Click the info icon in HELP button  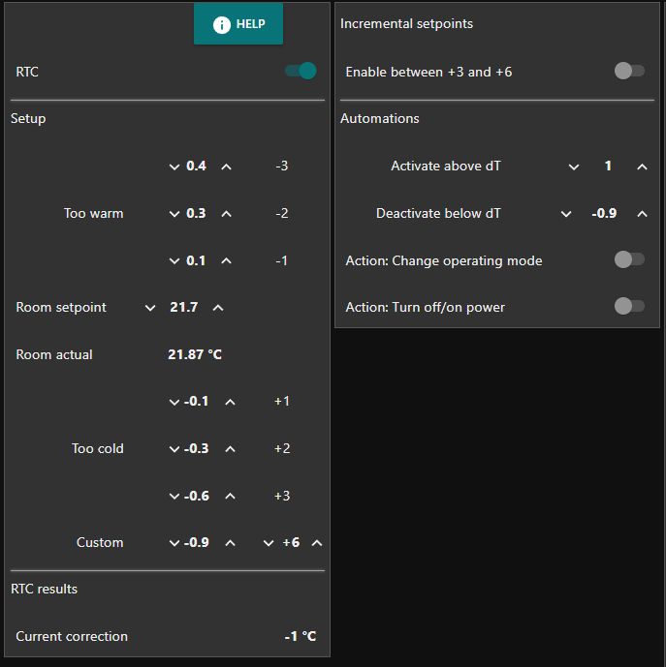(x=222, y=24)
